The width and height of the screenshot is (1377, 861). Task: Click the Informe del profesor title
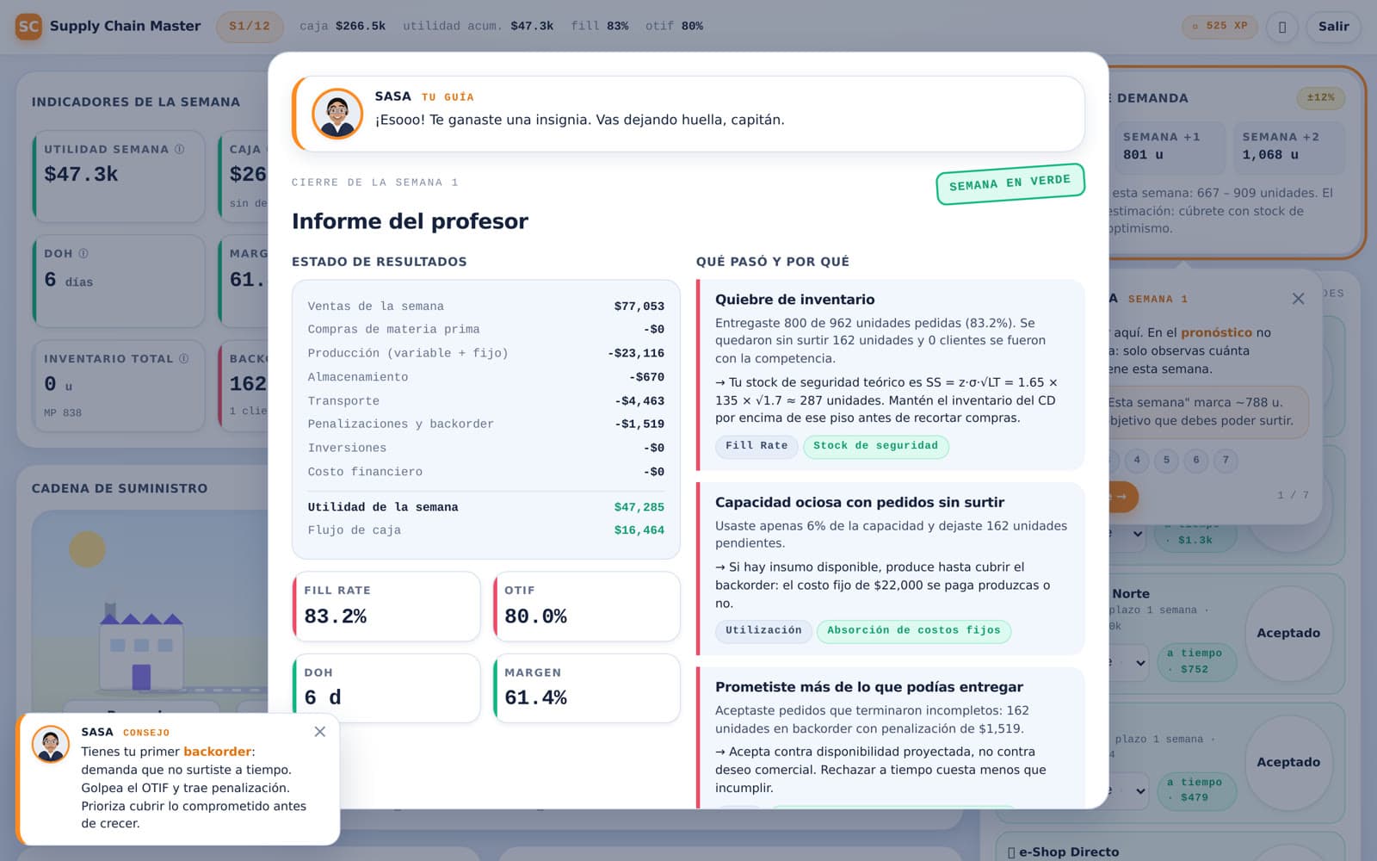tap(410, 221)
